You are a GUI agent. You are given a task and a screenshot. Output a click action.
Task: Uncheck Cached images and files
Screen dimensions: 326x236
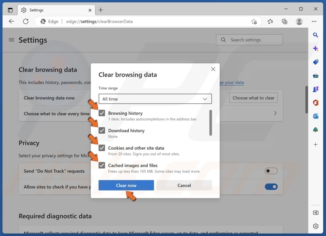[102, 165]
